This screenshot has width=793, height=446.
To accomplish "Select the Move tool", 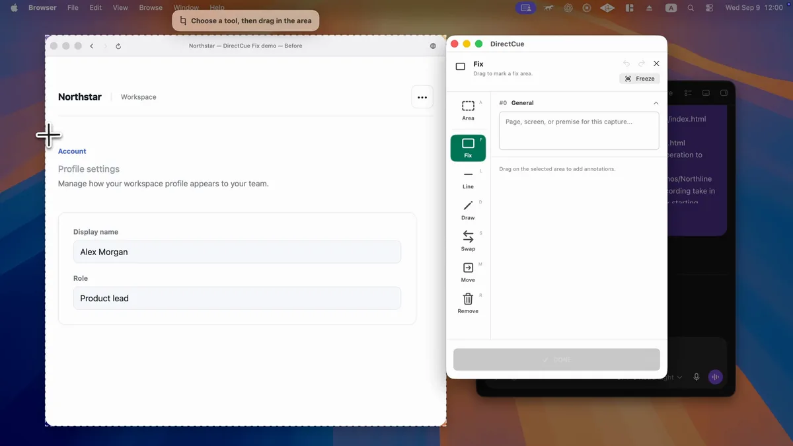I will pyautogui.click(x=468, y=272).
